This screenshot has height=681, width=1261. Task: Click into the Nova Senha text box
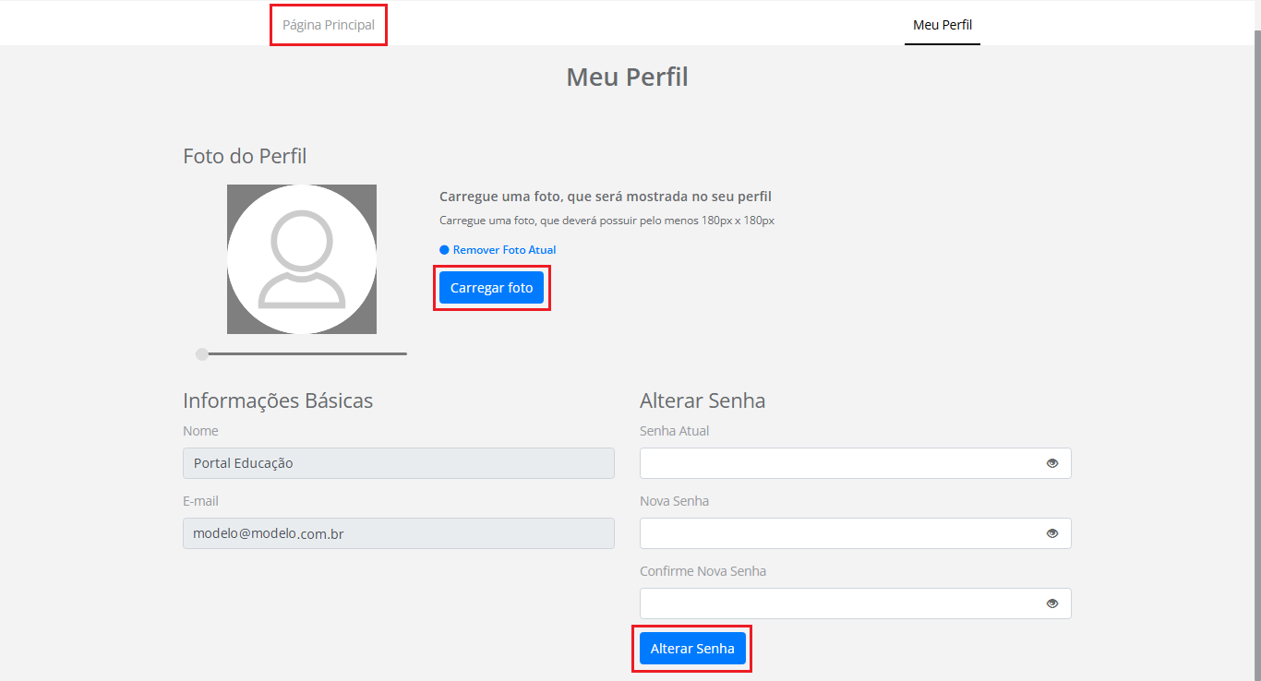840,533
